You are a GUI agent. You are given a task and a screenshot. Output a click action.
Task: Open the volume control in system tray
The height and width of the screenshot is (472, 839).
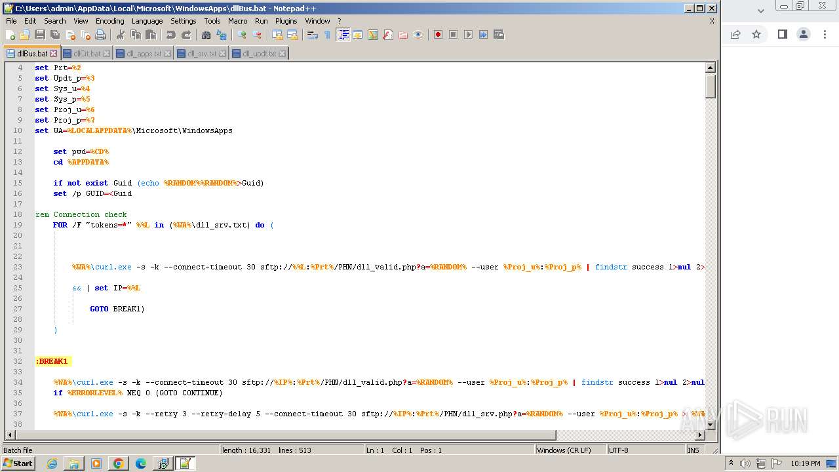tap(745, 463)
